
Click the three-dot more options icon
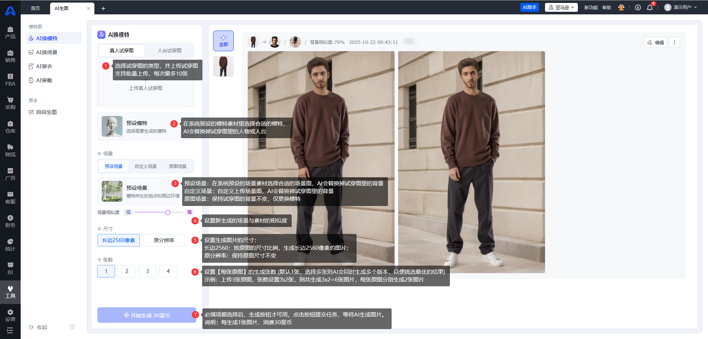click(x=674, y=42)
